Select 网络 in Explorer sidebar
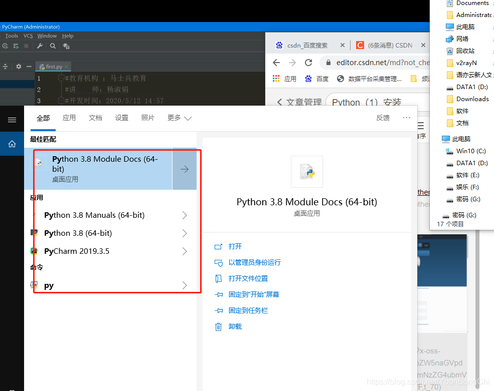Viewport: 494px width, 391px height. coord(457,39)
